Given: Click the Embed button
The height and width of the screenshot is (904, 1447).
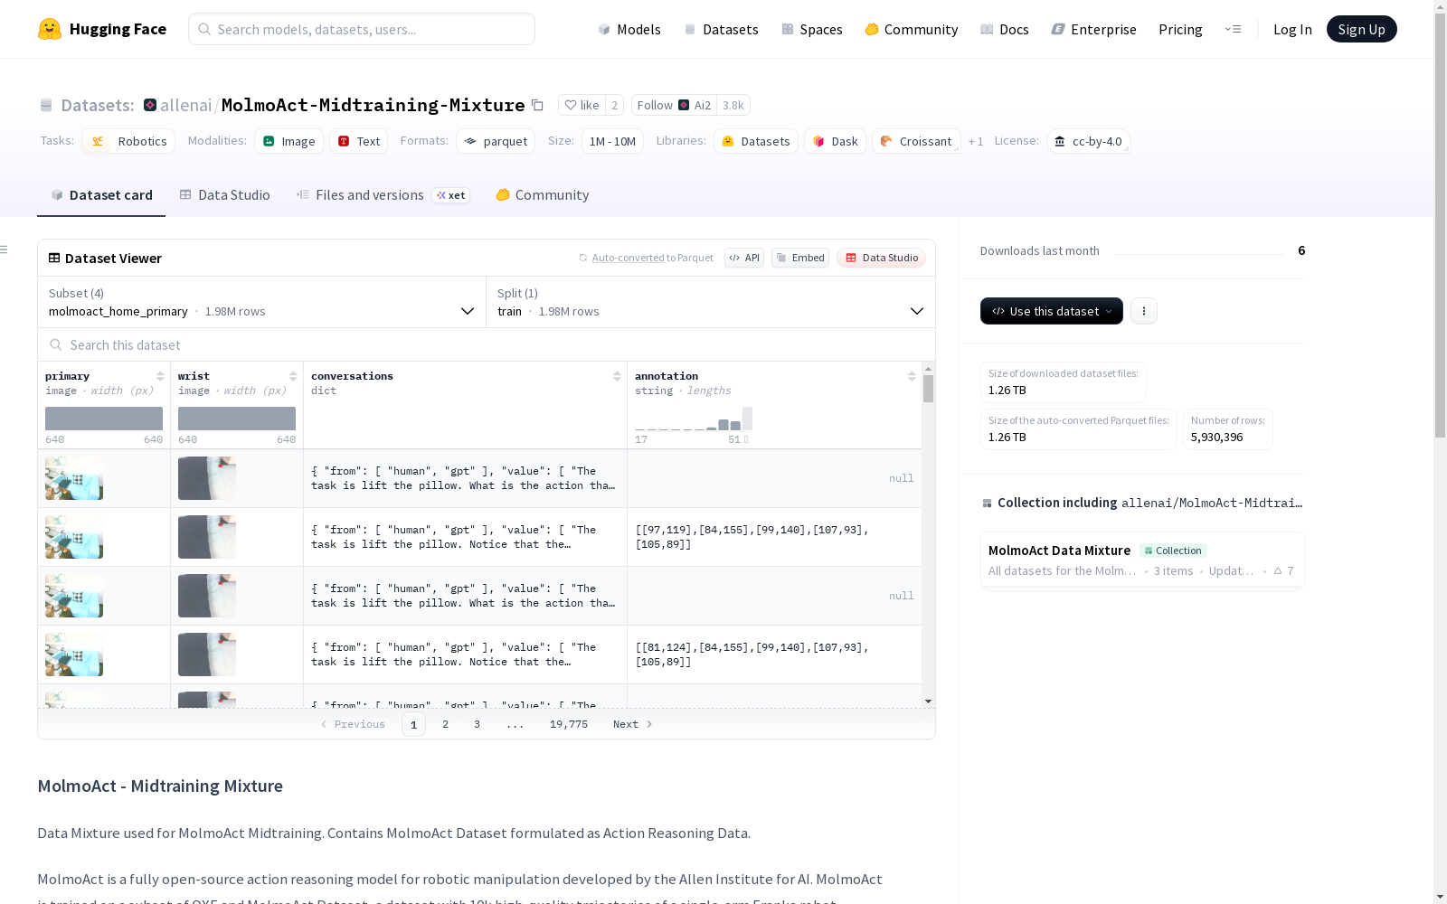Looking at the screenshot, I should pos(800,258).
